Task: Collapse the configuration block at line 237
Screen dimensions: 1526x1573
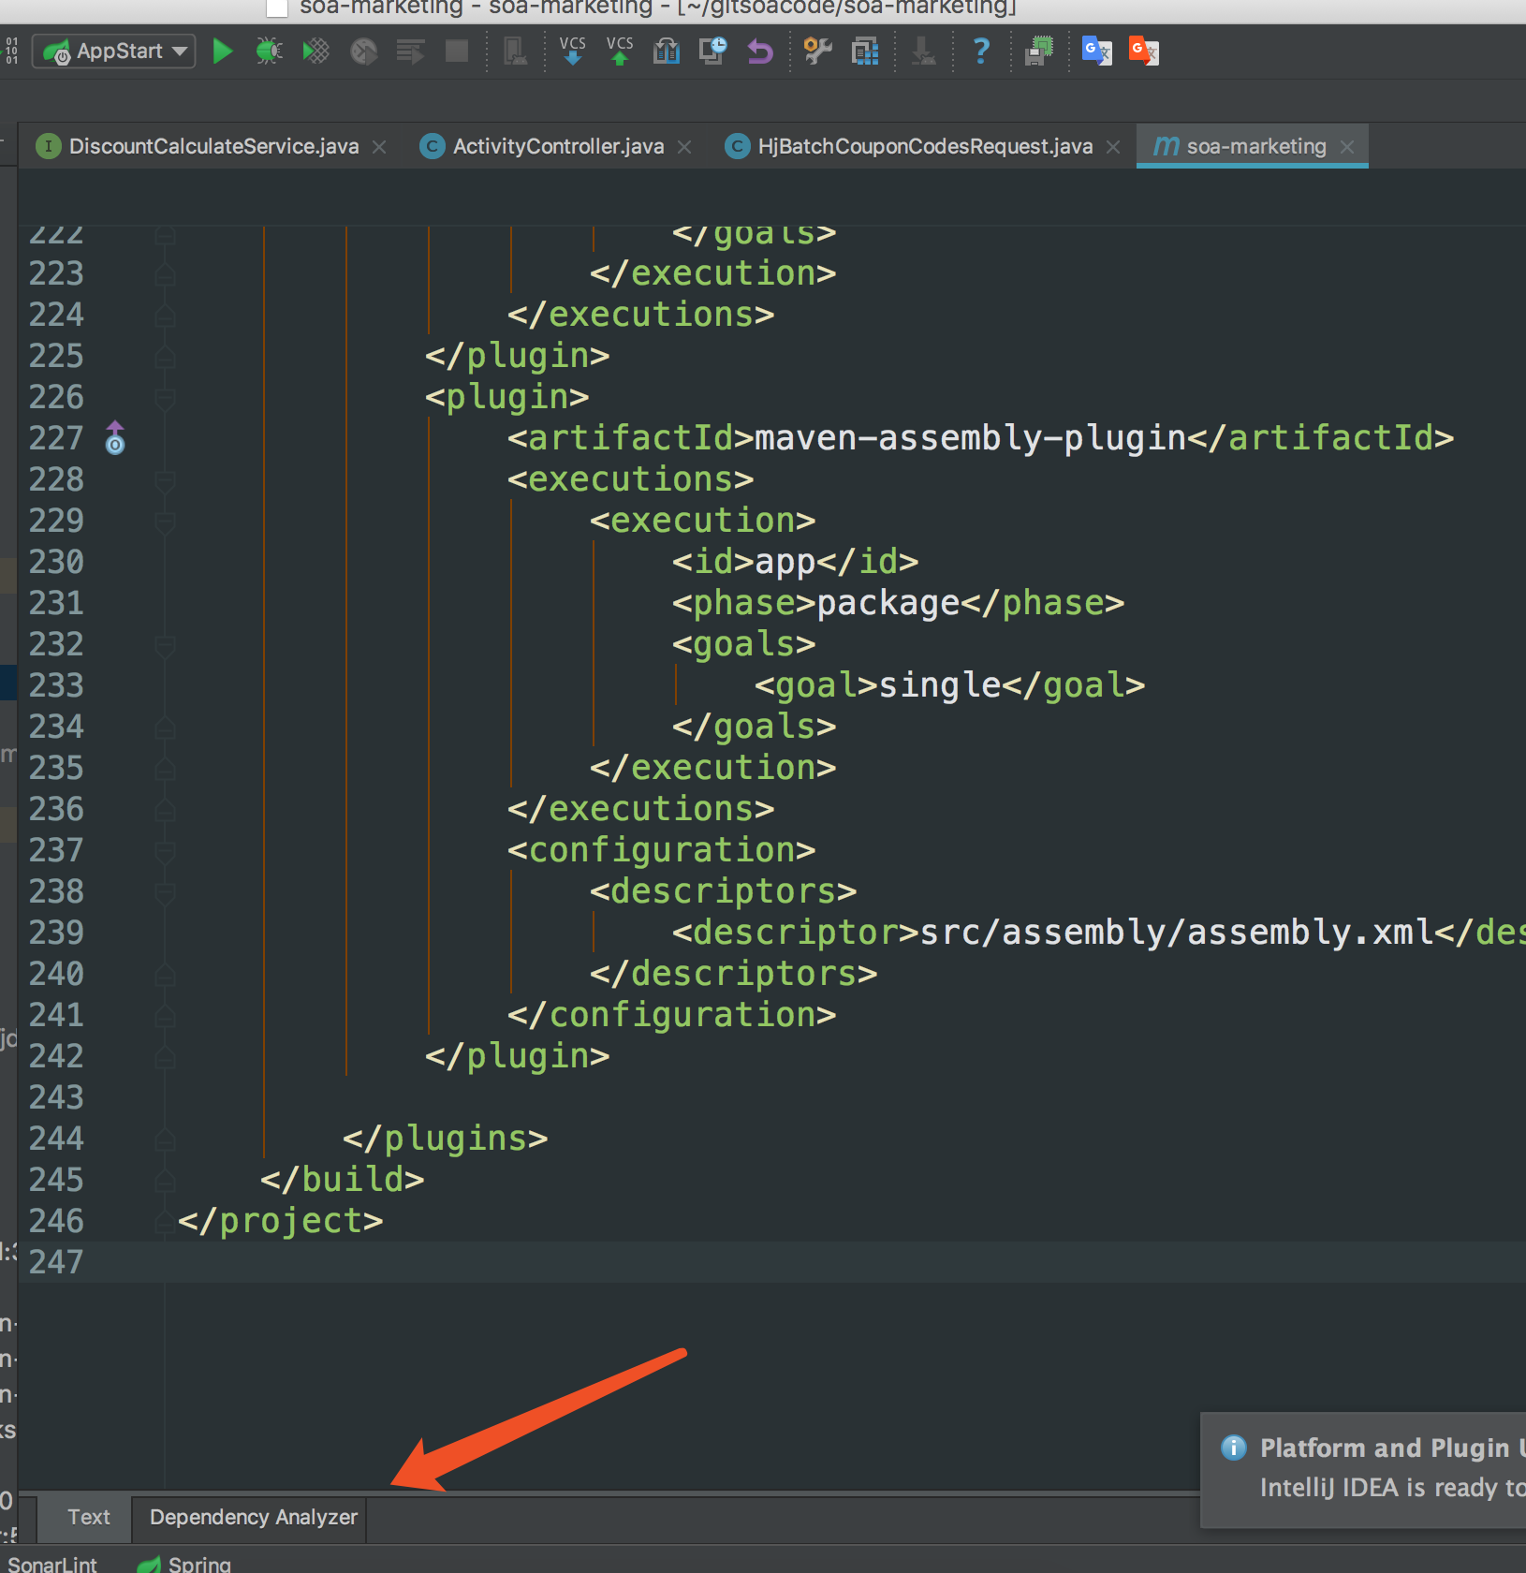Action: click(x=165, y=851)
